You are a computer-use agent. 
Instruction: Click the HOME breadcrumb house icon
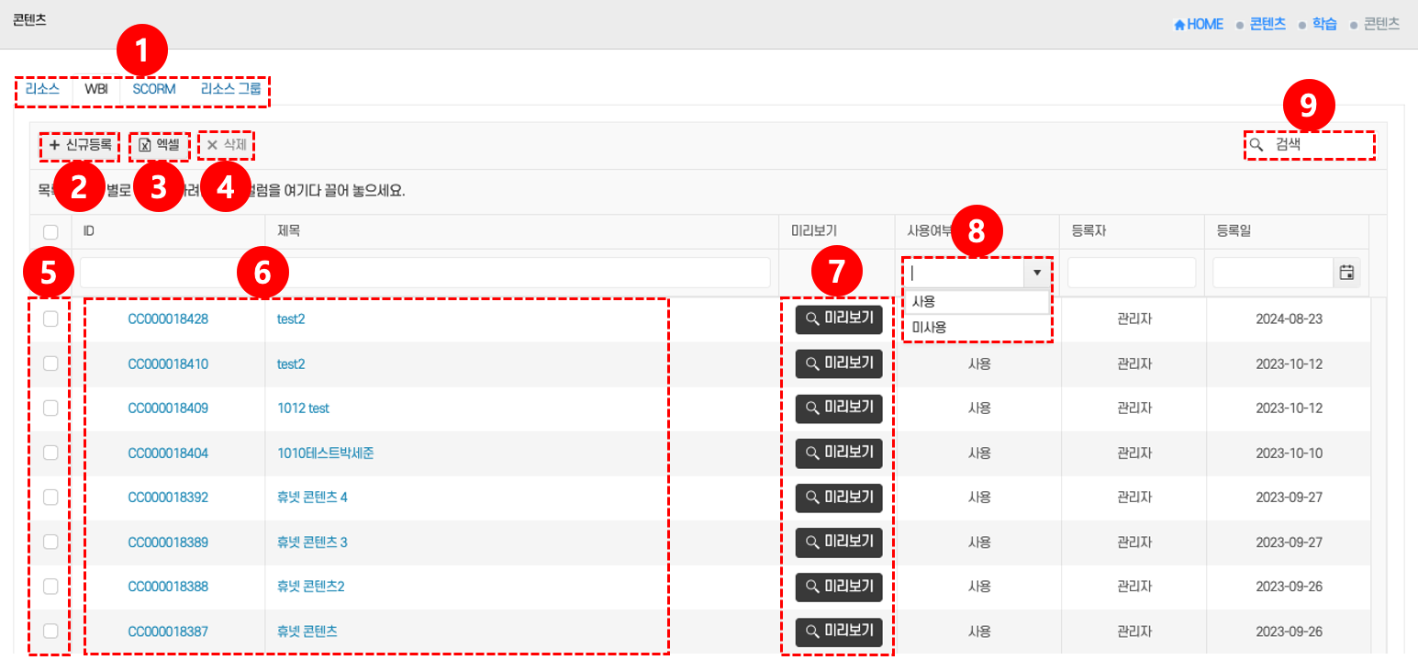pos(1179,25)
